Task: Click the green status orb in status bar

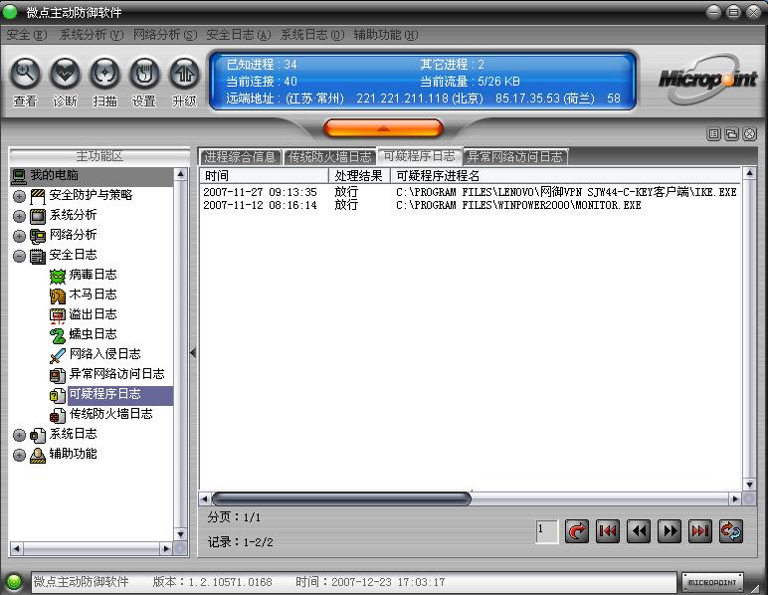Action: click(14, 582)
